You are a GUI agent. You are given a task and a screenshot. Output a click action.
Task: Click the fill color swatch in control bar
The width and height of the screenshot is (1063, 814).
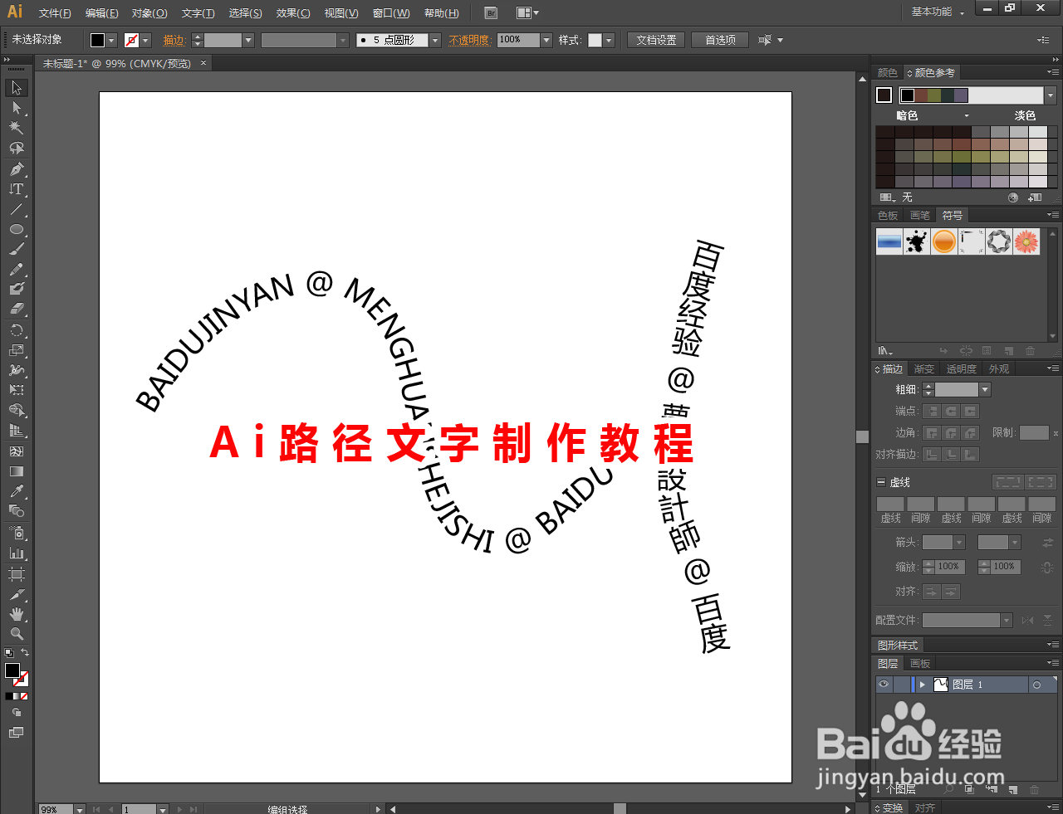[x=98, y=40]
